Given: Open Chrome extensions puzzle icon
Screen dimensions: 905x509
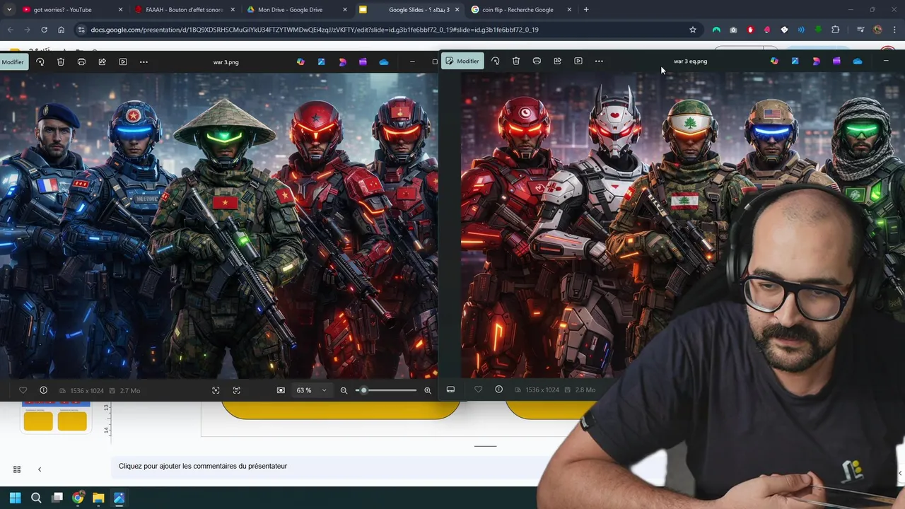Looking at the screenshot, I should [x=836, y=30].
